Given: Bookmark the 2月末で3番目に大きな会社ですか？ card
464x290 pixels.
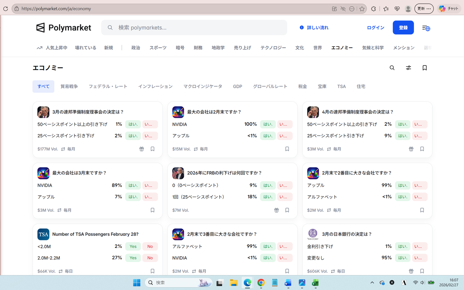Looking at the screenshot, I should tap(287, 271).
